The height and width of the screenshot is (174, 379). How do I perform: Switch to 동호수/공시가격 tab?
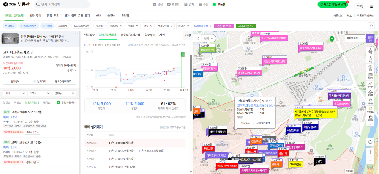click(x=130, y=35)
